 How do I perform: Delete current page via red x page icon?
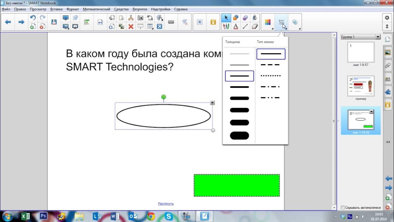(x=42, y=27)
